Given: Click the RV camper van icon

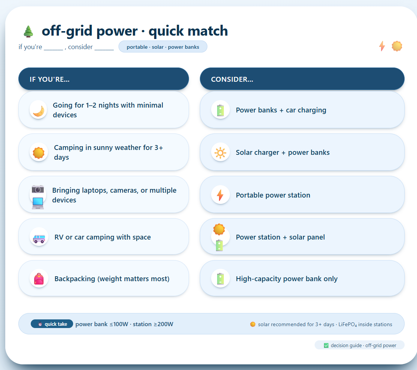Looking at the screenshot, I should click(x=39, y=237).
